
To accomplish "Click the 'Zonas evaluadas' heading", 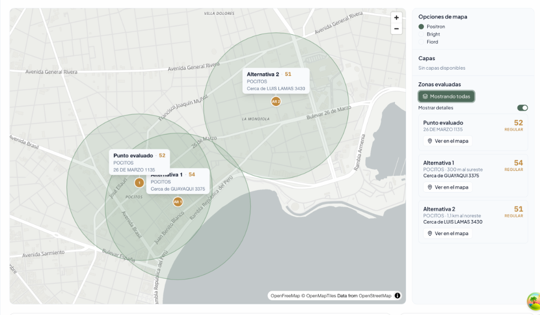I will point(439,84).
